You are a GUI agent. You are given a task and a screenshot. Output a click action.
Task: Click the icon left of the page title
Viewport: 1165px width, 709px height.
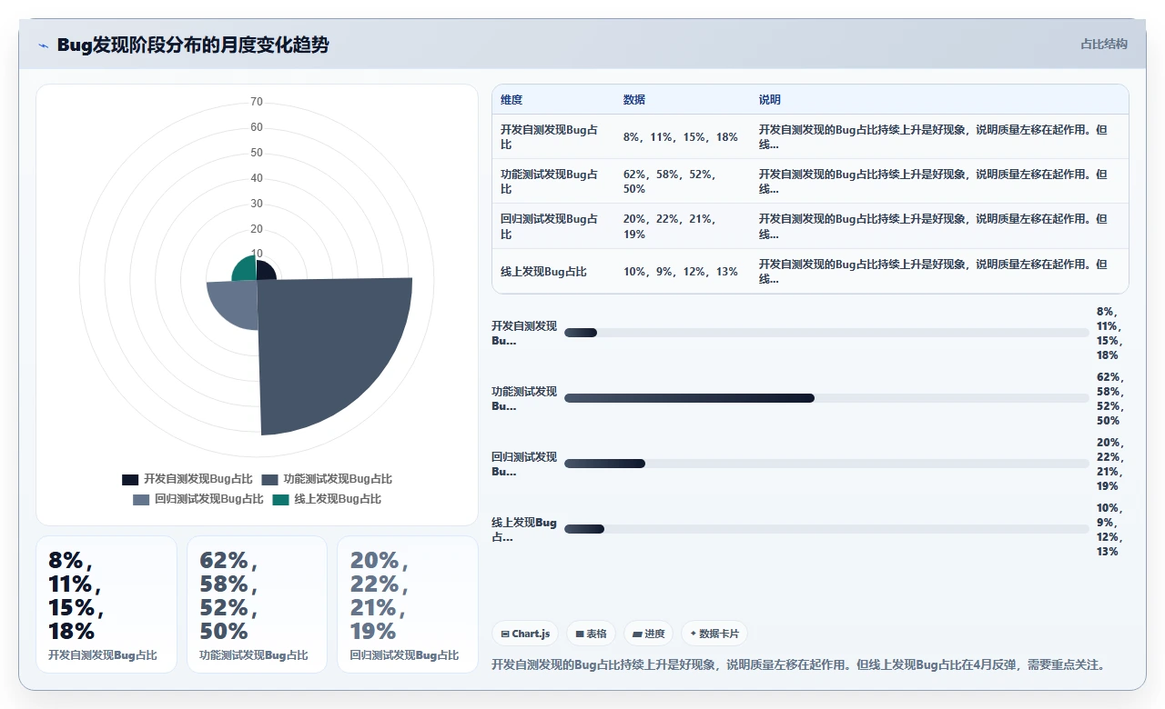[x=43, y=45]
